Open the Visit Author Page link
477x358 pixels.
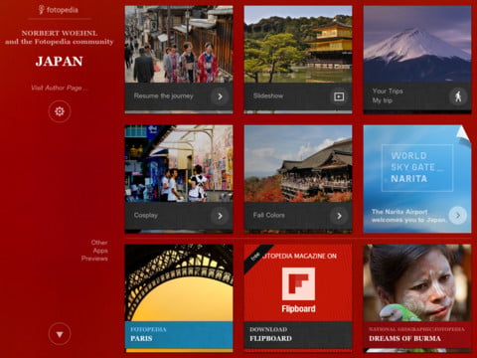(x=60, y=88)
